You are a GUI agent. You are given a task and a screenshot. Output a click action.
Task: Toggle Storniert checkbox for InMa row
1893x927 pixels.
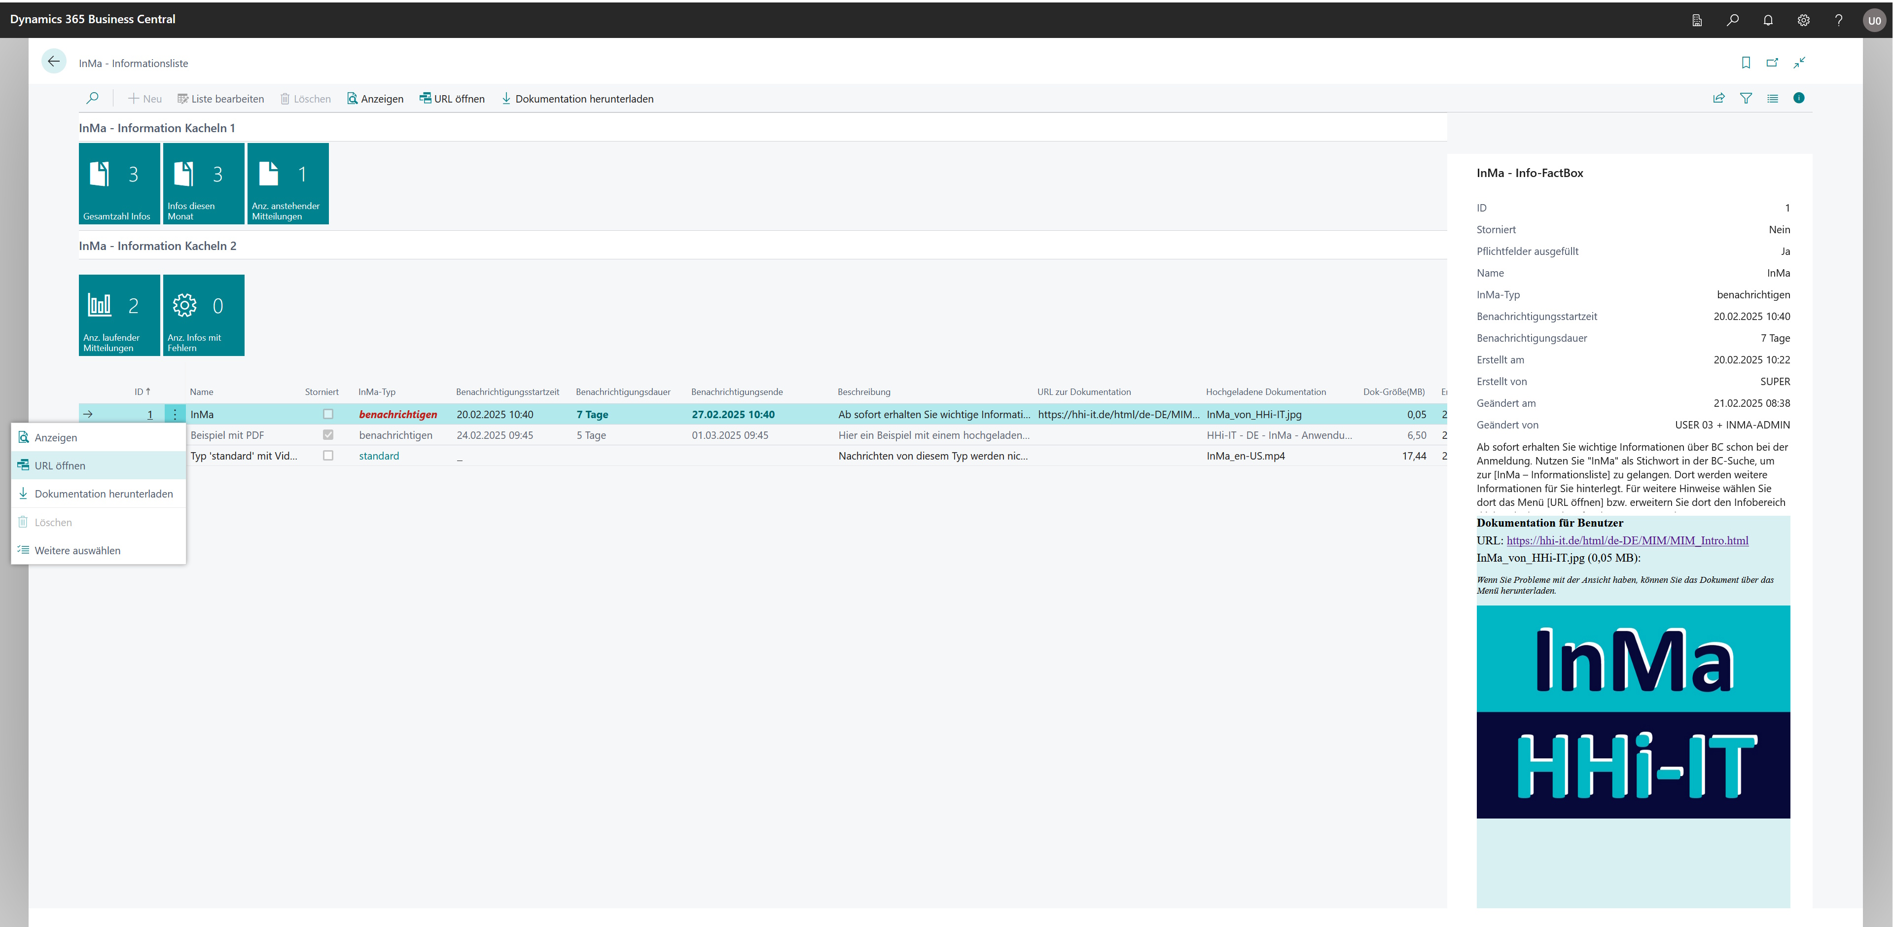328,415
